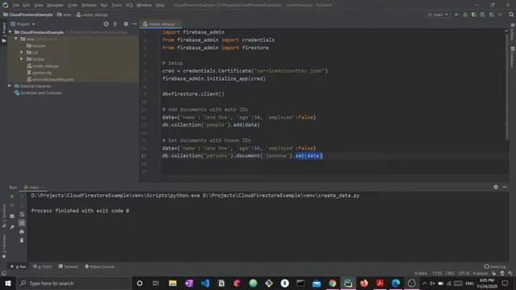Open Visual Studio Code from taskbar

point(205,283)
